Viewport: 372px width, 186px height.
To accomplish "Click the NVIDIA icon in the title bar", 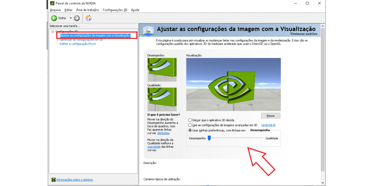I will pos(52,3).
